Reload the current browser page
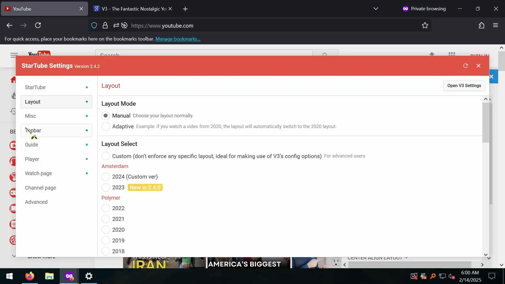Screen dimensions: 505x284 [38, 26]
